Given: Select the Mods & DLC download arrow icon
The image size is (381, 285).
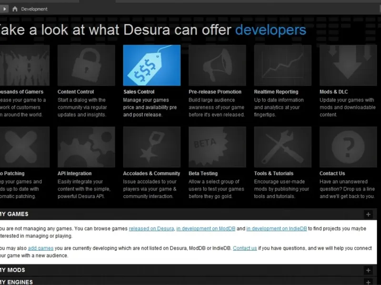Looking at the screenshot, I should click(348, 65).
